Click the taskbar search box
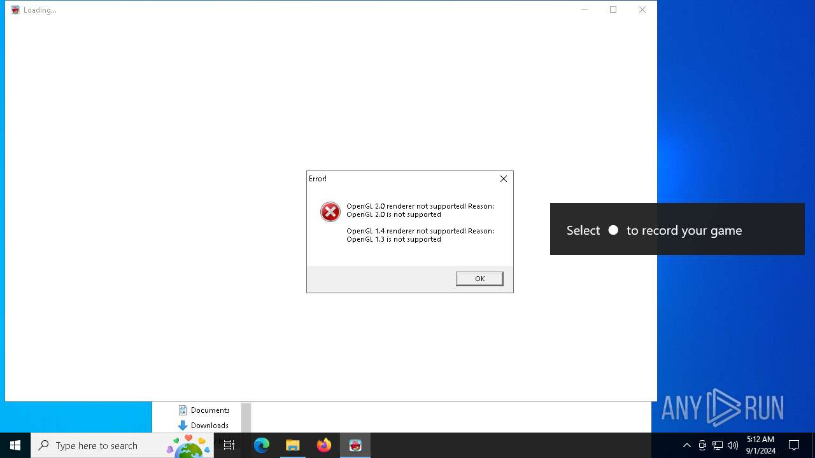 tap(122, 445)
